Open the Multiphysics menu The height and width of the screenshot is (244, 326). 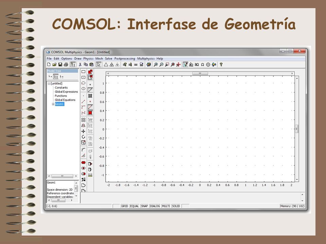146,59
